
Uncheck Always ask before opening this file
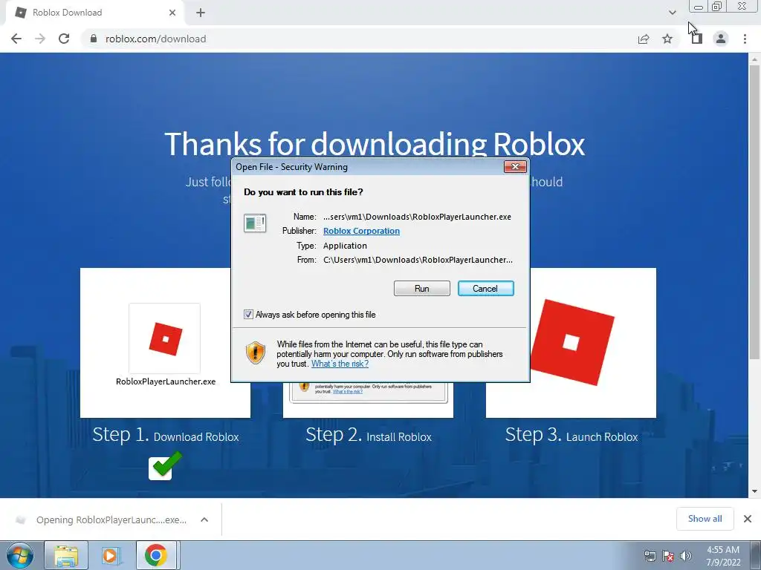(x=248, y=315)
